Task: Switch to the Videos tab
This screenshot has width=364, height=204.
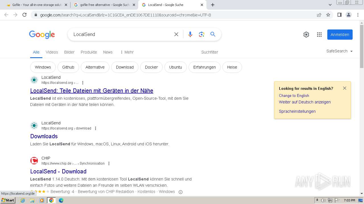Action: pos(52,52)
